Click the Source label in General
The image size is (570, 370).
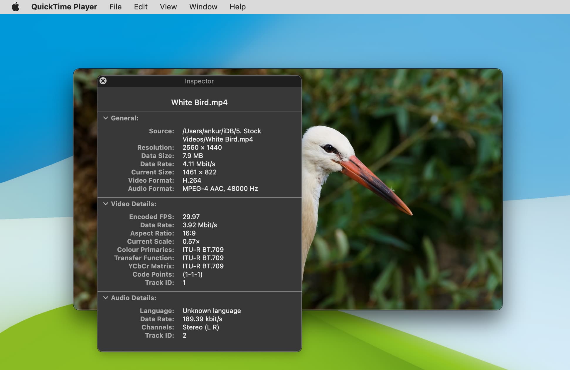click(161, 131)
